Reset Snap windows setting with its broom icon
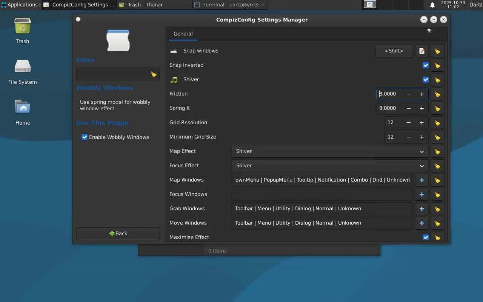 coord(437,51)
